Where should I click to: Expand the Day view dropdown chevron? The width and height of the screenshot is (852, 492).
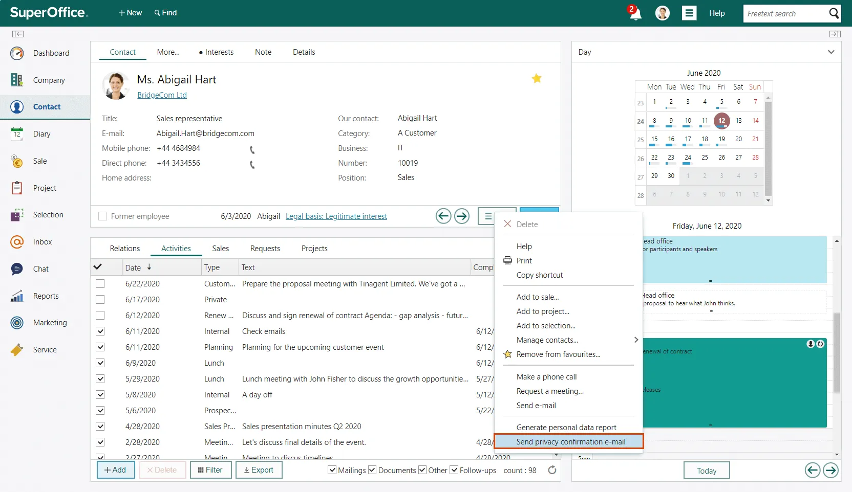click(830, 52)
